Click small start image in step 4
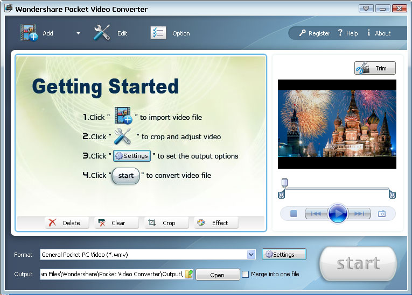Image resolution: width=412 pixels, height=295 pixels. coord(126,176)
